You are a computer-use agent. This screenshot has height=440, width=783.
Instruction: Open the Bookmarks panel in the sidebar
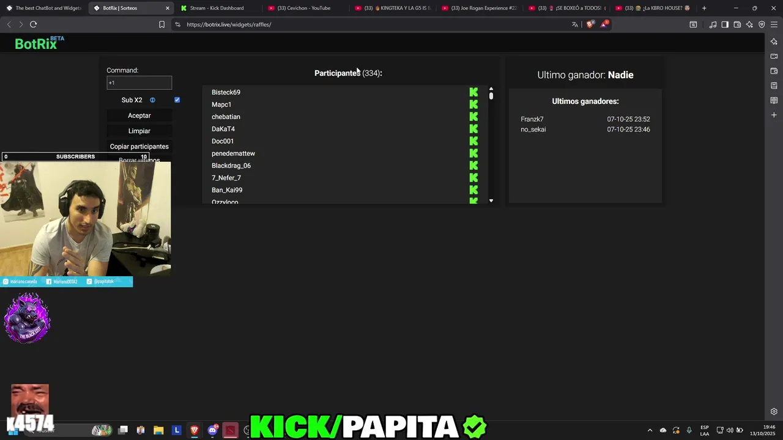pos(774,86)
